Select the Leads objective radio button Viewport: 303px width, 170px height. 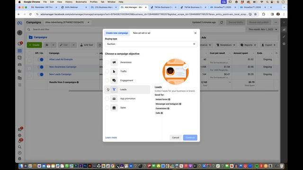(107, 89)
